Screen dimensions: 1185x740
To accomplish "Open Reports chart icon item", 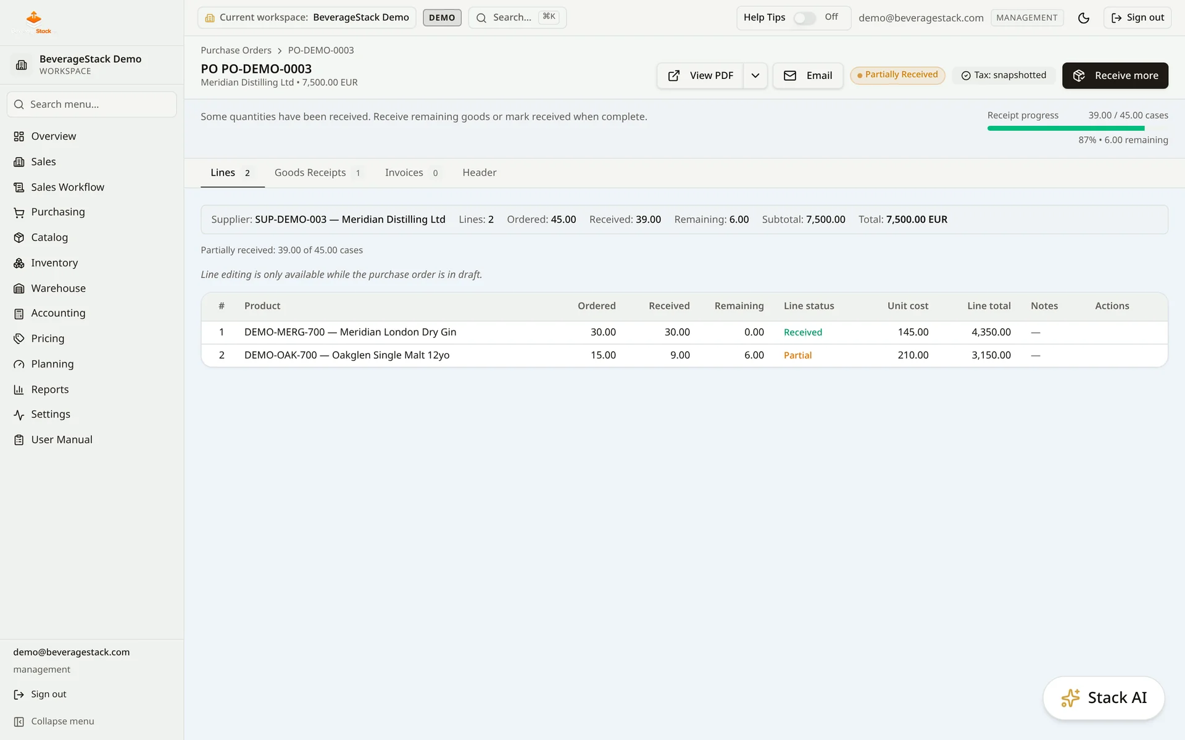I will 19,389.
